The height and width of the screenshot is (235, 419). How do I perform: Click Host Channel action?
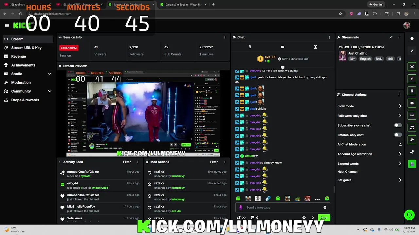point(347,172)
